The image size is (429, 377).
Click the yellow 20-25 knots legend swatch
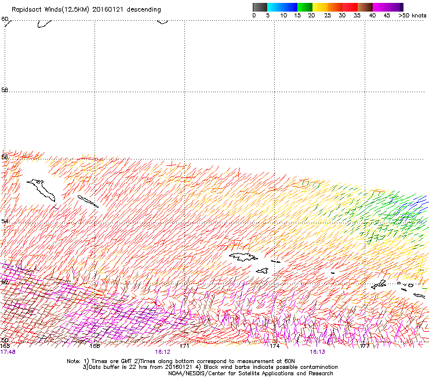coord(320,7)
